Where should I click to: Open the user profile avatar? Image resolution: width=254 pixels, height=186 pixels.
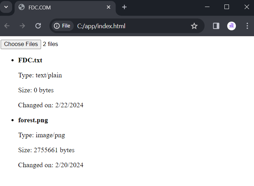point(231,26)
